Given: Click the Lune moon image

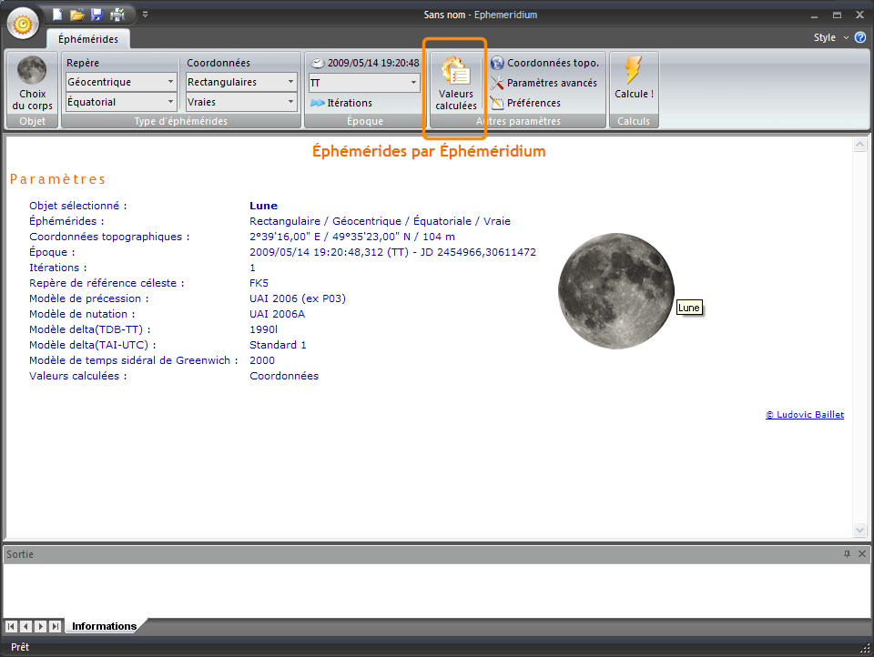Looking at the screenshot, I should (616, 290).
